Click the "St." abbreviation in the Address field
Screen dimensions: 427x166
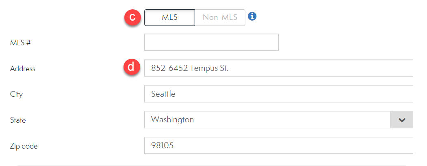click(x=224, y=68)
